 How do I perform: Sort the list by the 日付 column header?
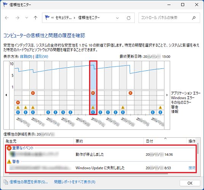pyautogui.click(x=165, y=141)
